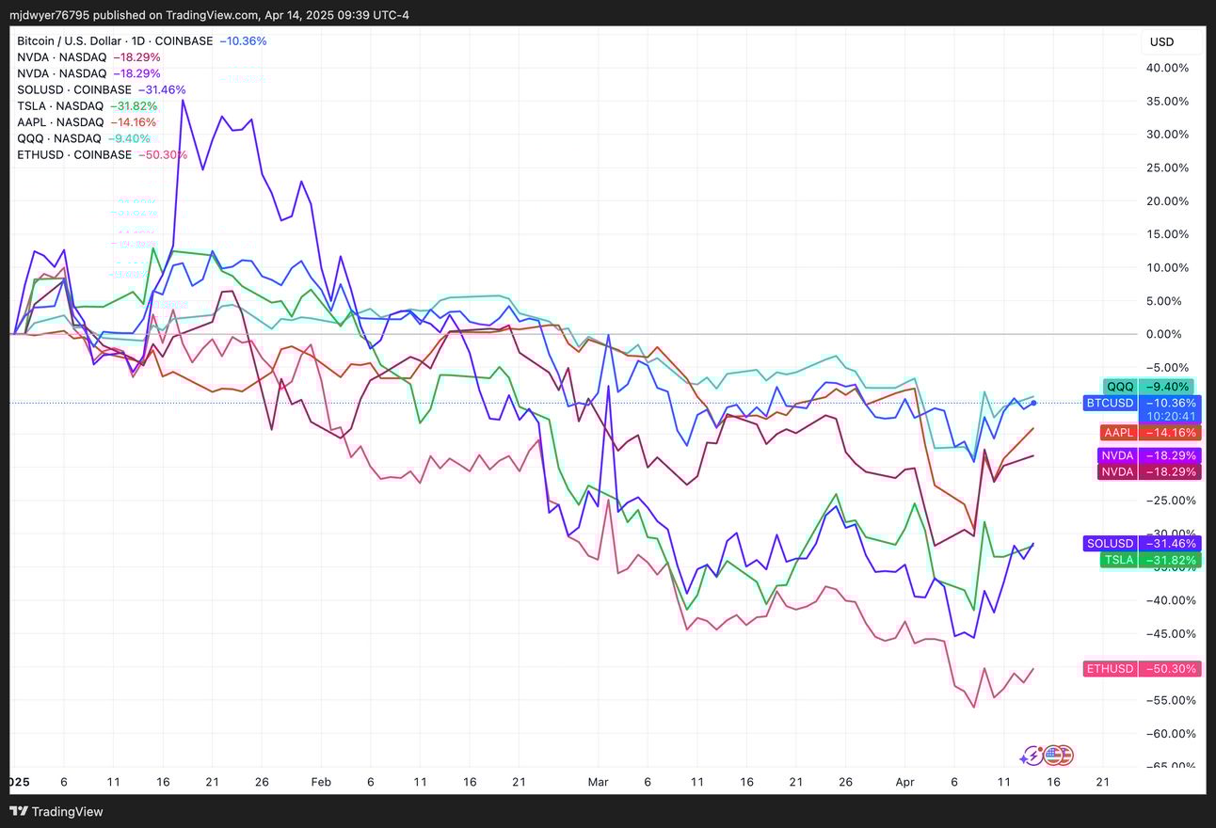Click the Feb label on time axis

click(321, 782)
